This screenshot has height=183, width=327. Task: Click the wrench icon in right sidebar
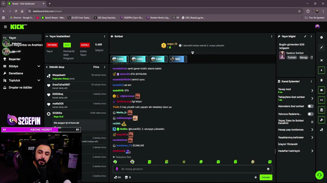click(321, 120)
